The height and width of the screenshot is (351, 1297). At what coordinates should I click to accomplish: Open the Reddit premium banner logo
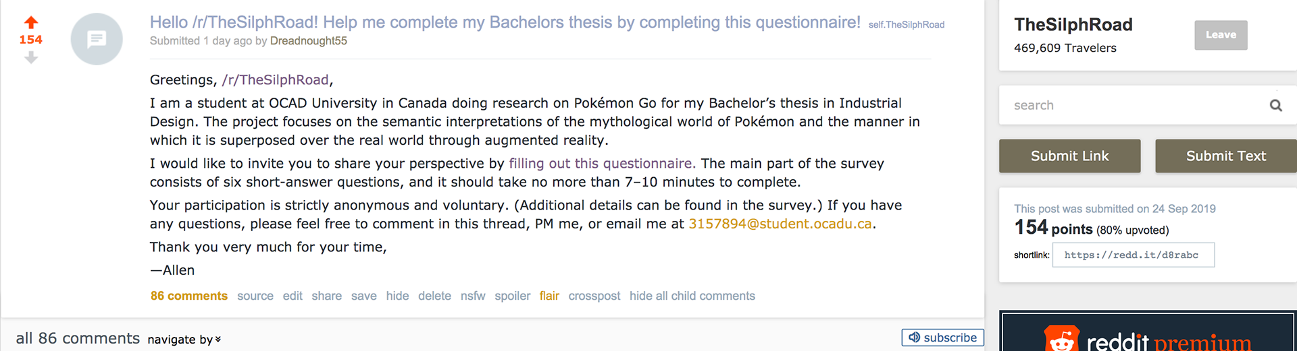tap(1062, 339)
